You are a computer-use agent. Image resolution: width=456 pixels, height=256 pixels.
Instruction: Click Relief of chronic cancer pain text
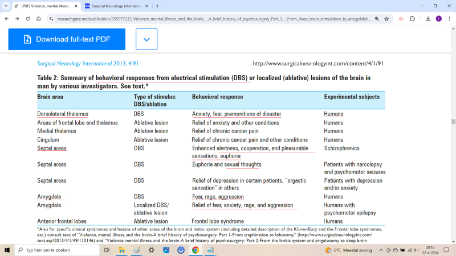tap(225, 131)
